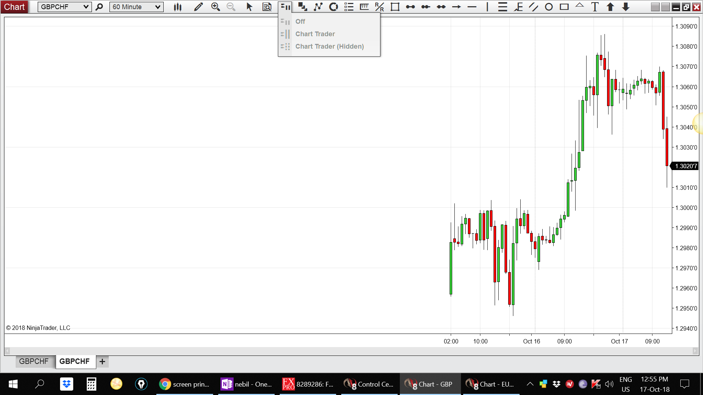Collapse the Chart Trader toolbar dropdown
The image size is (703, 395).
point(285,7)
